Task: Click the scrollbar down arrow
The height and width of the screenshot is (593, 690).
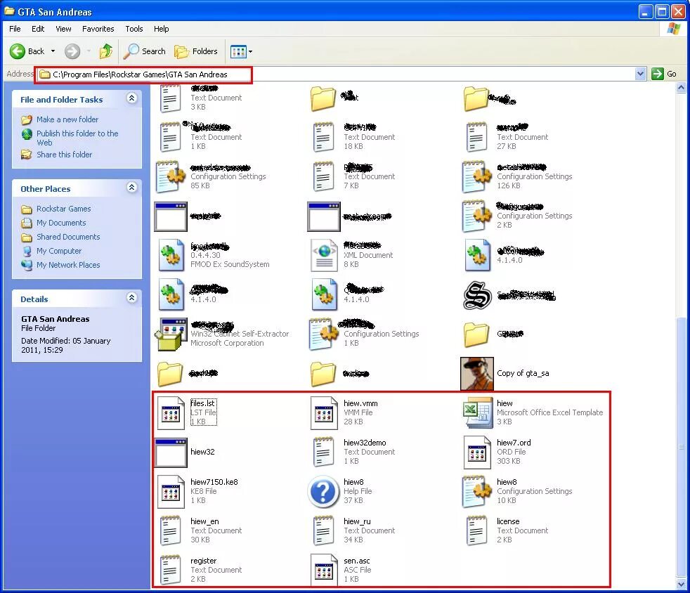Action: point(681,584)
